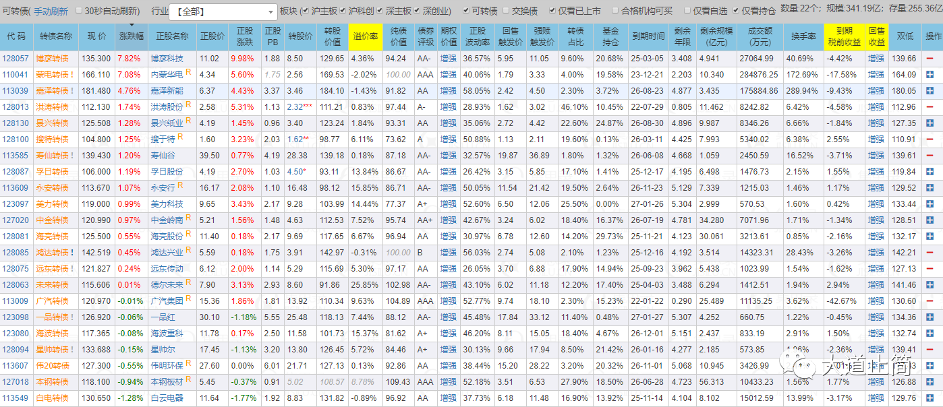The width and height of the screenshot is (943, 407).
Task: Click the plus icon in 白电转债 row
Action: click(930, 398)
